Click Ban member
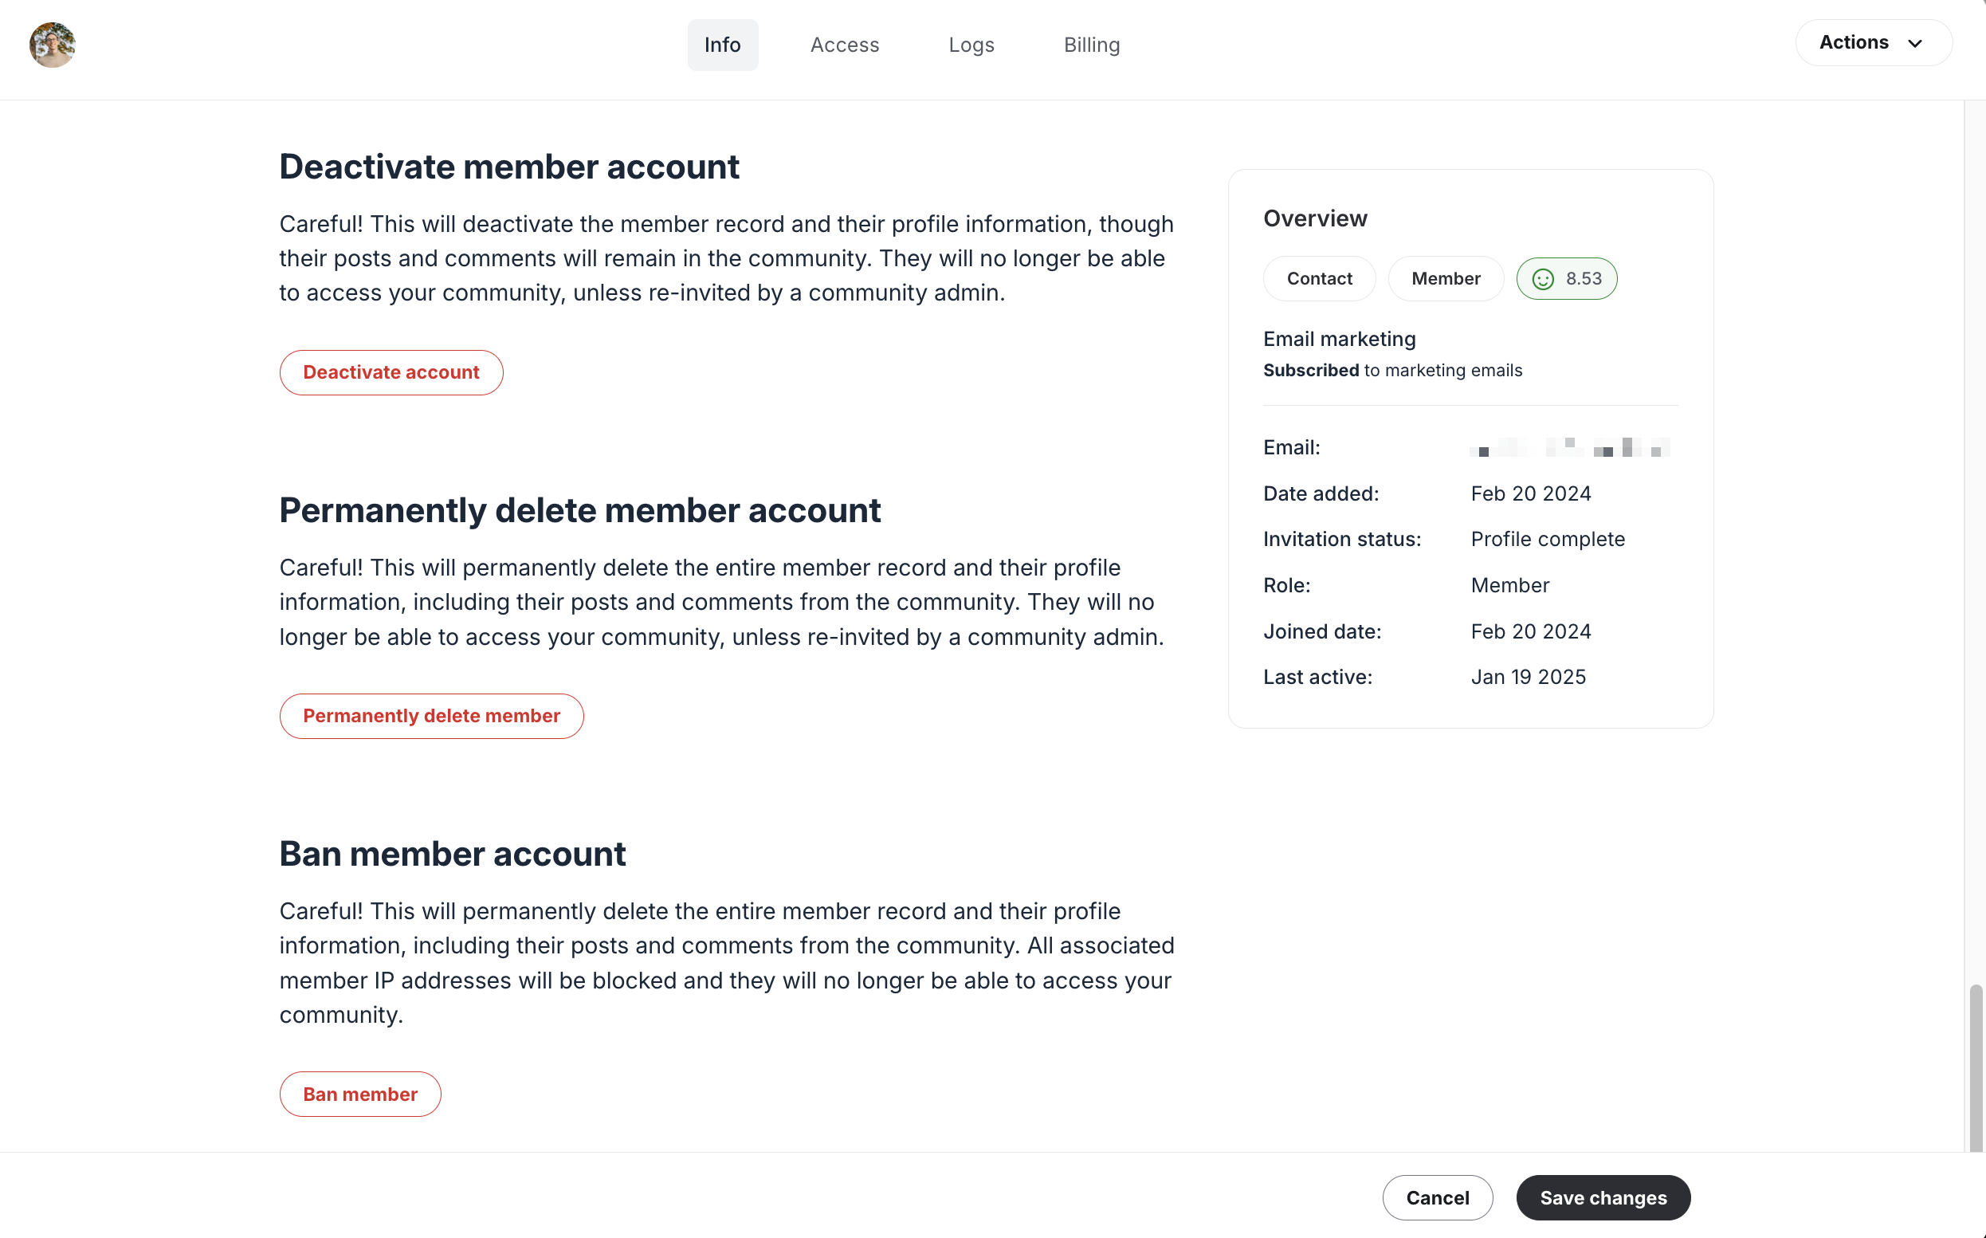 (x=360, y=1094)
